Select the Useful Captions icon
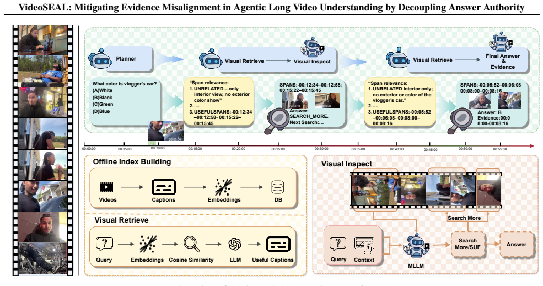This screenshot has width=543, height=286. coord(278,244)
